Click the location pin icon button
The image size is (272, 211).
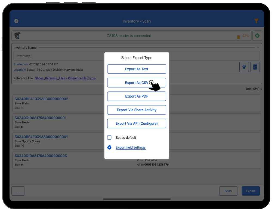pyautogui.click(x=244, y=67)
